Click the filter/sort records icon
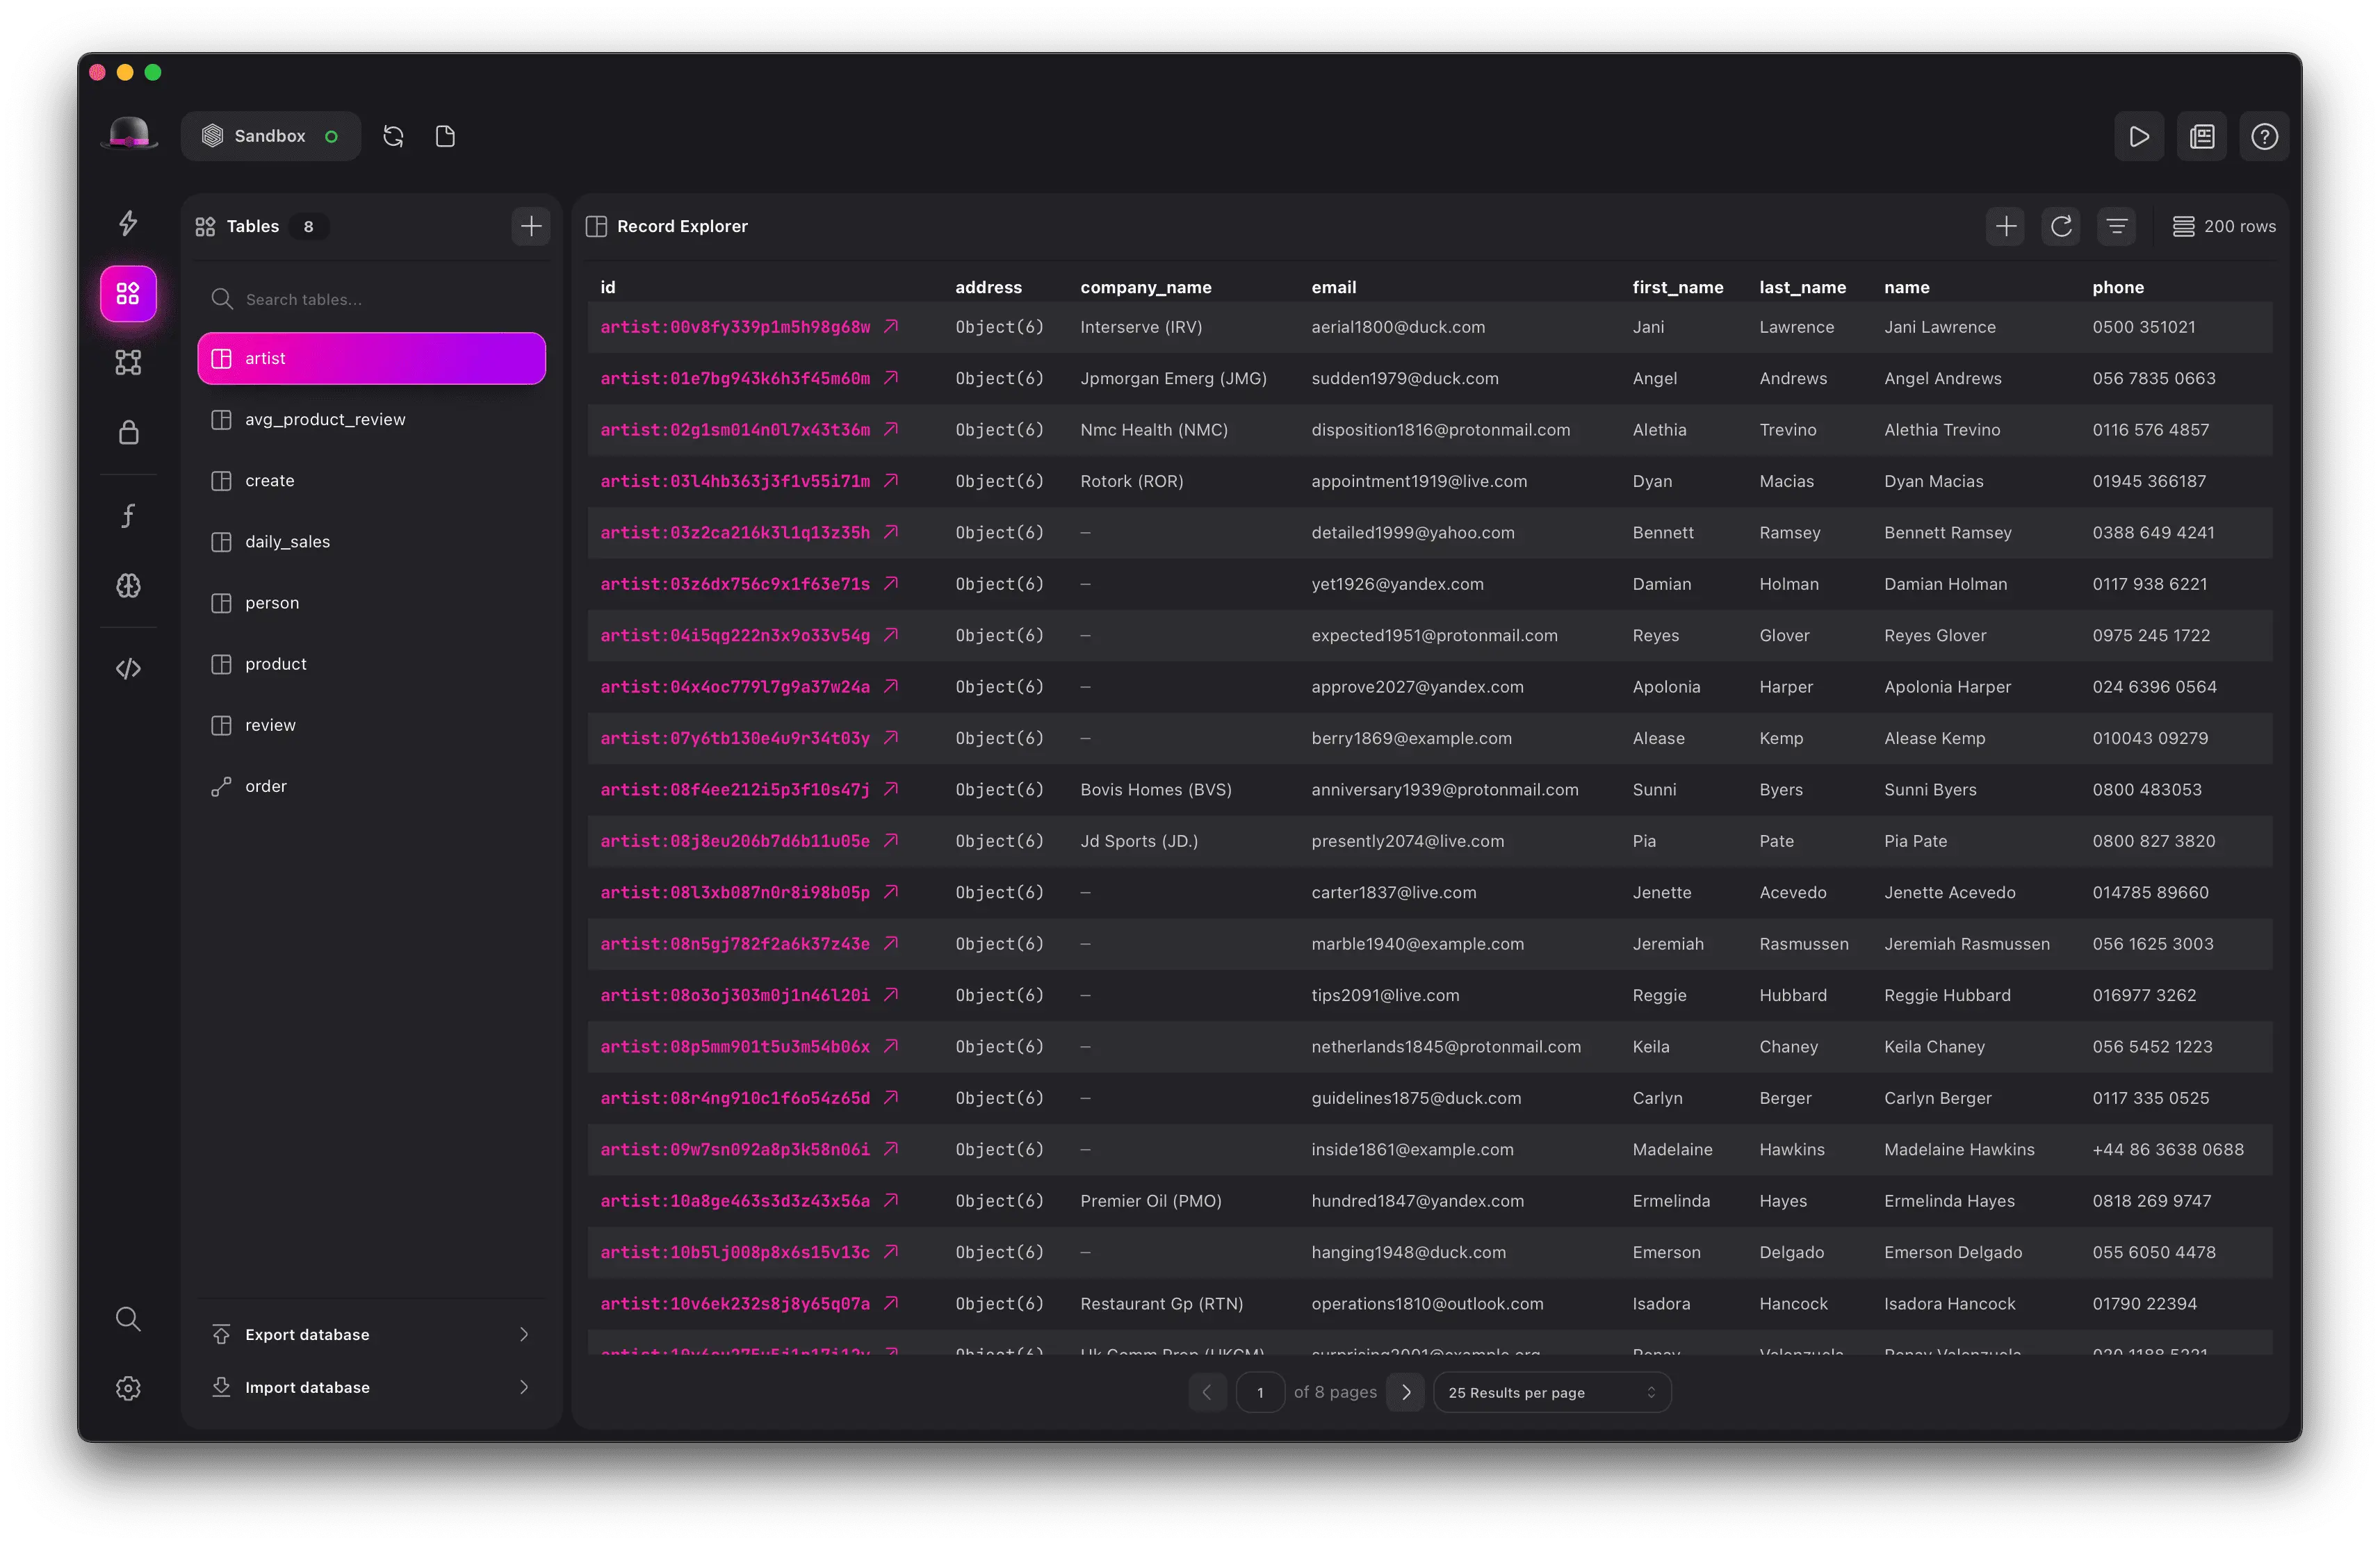This screenshot has width=2380, height=1545. (x=2117, y=225)
